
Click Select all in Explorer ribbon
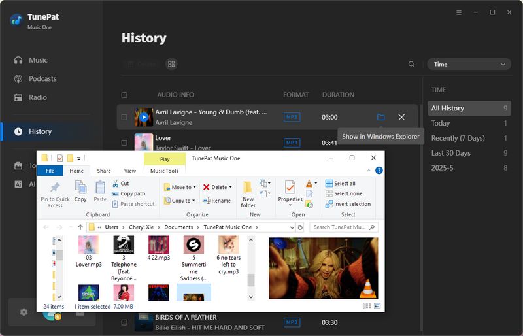pos(344,184)
